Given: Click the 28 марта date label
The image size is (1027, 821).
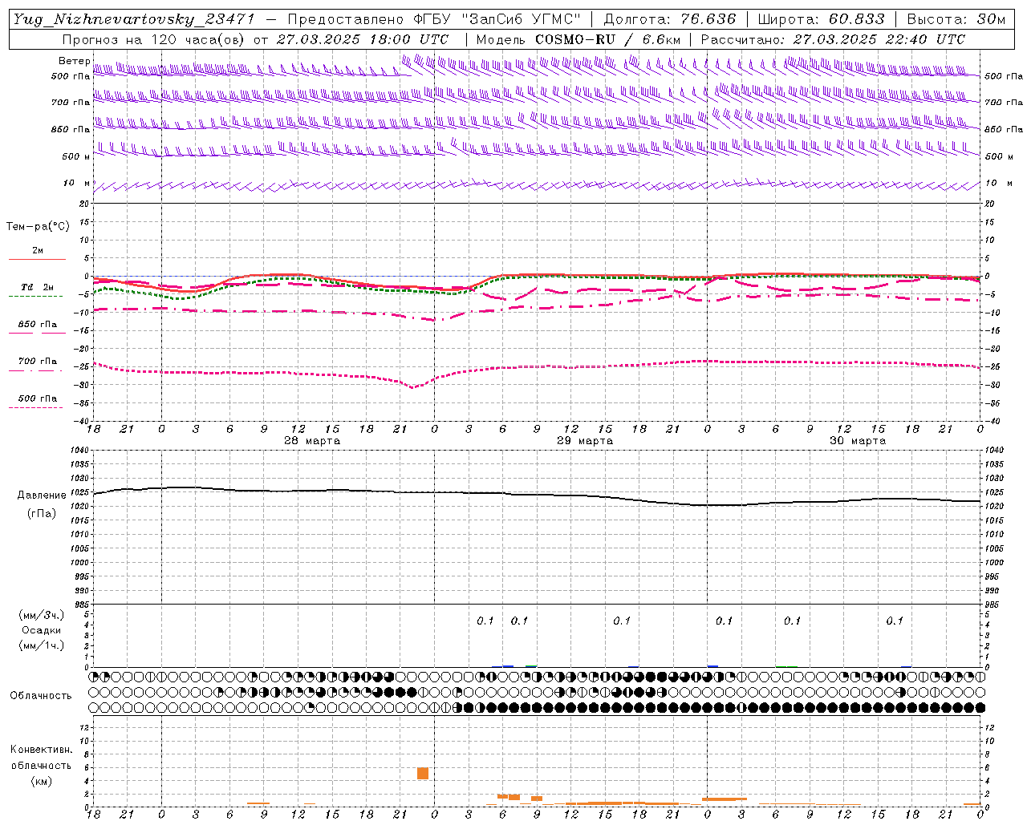Looking at the screenshot, I should pyautogui.click(x=312, y=441).
